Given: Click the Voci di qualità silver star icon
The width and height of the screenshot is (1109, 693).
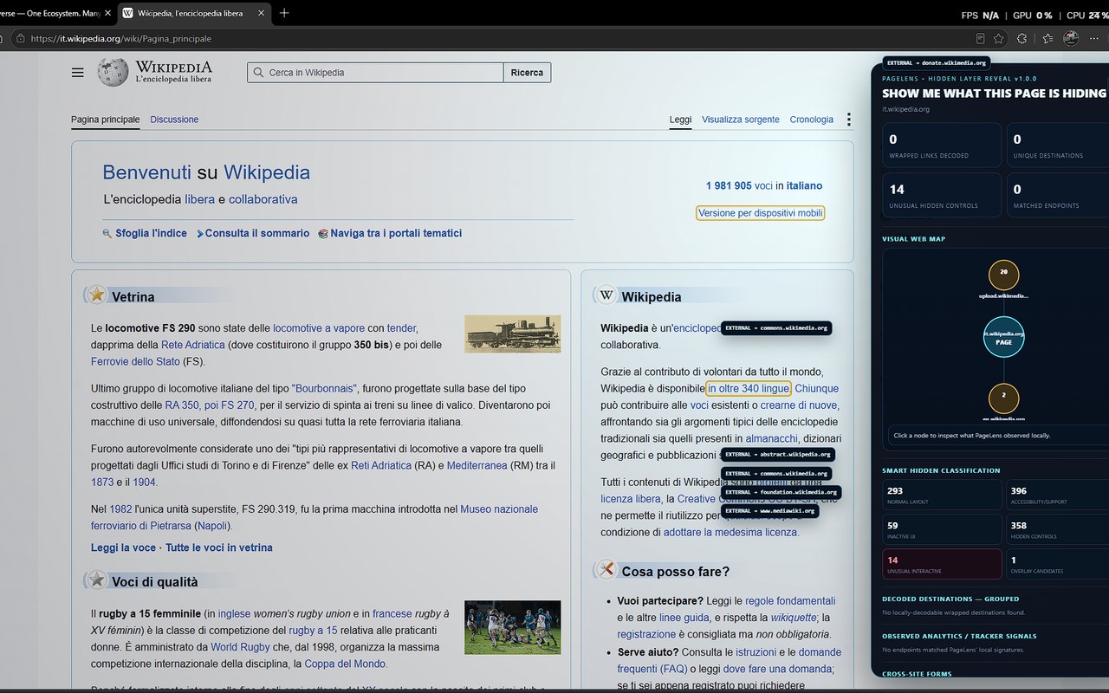Looking at the screenshot, I should coord(97,580).
